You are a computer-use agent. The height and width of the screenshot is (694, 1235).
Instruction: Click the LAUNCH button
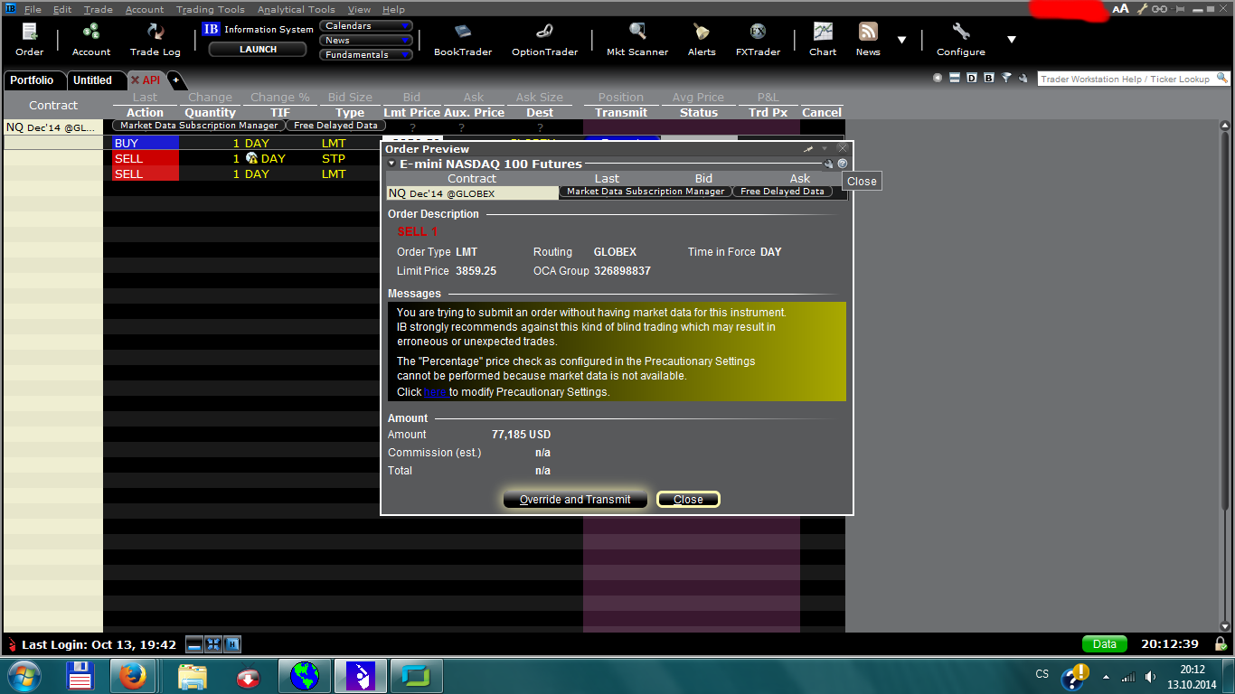coord(259,50)
